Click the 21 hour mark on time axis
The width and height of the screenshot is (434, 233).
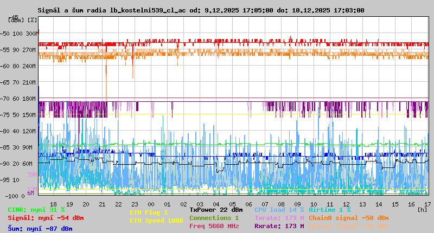click(103, 204)
